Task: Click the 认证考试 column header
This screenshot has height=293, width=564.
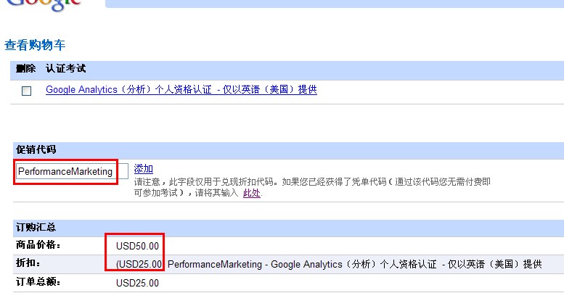Action: point(66,68)
